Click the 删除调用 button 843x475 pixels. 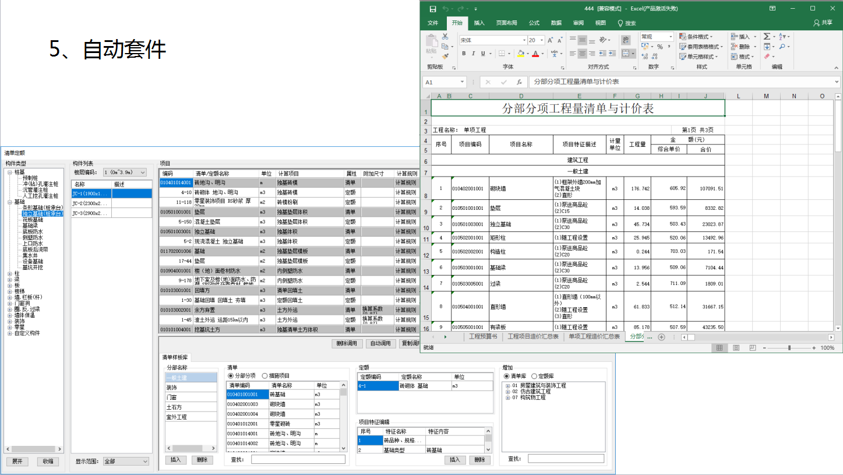pos(347,343)
